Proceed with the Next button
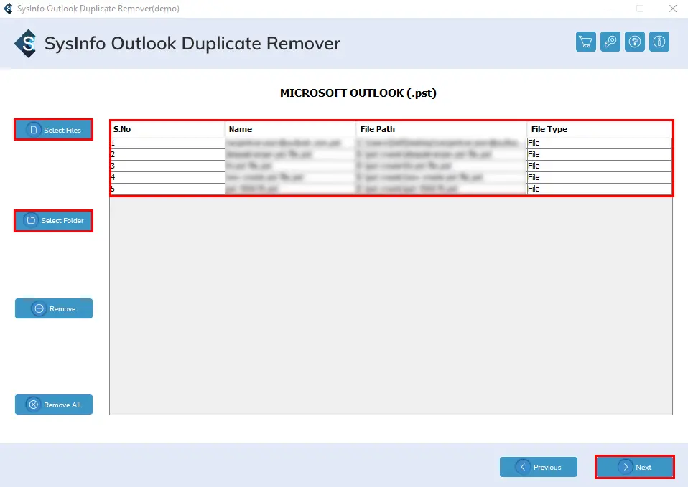Viewport: 688px width, 487px height. 634,467
